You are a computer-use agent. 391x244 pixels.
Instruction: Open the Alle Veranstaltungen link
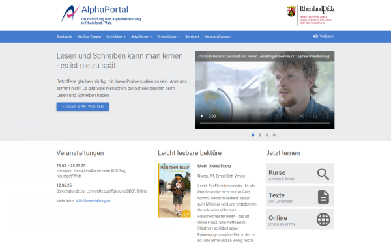93,201
